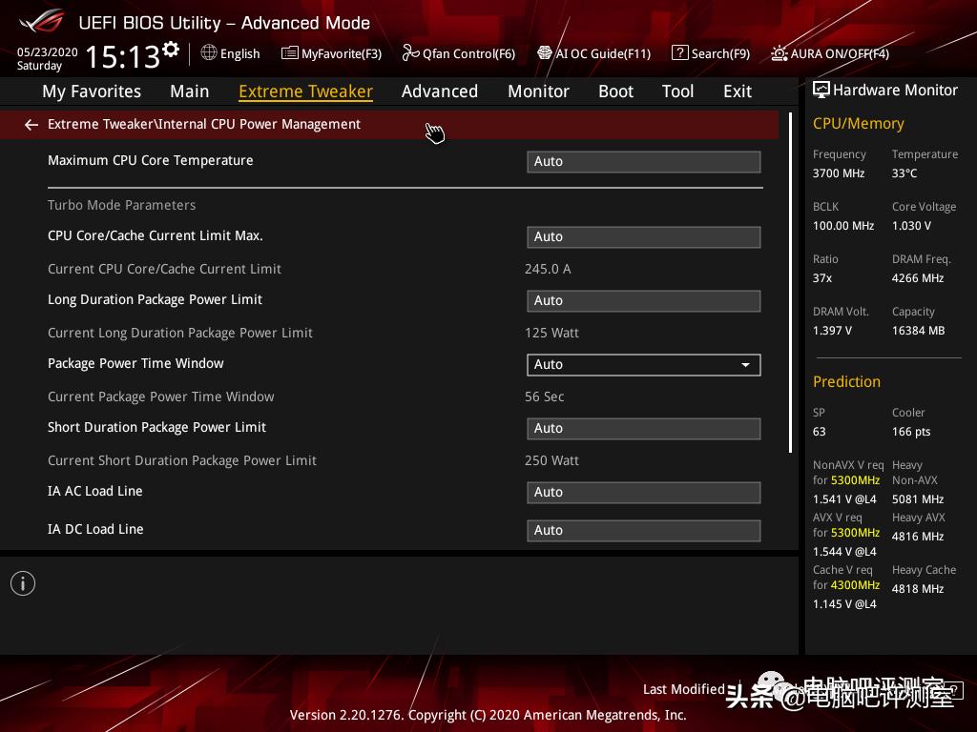Switch to the Exit tab
The width and height of the screenshot is (977, 732).
pyautogui.click(x=738, y=91)
